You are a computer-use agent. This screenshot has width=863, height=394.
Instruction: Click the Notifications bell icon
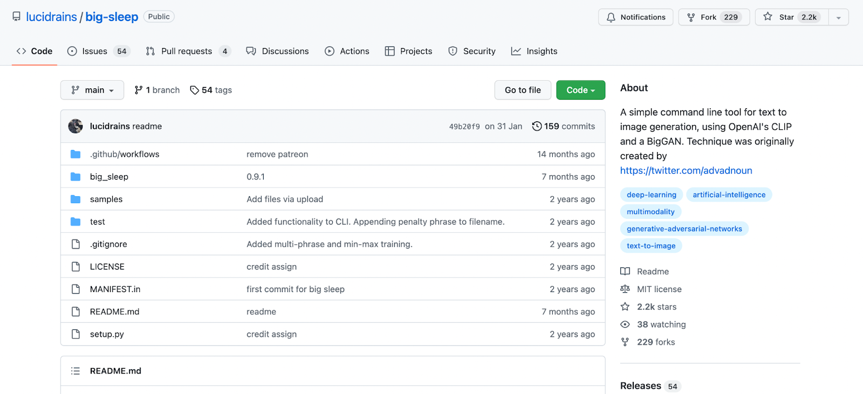611,17
